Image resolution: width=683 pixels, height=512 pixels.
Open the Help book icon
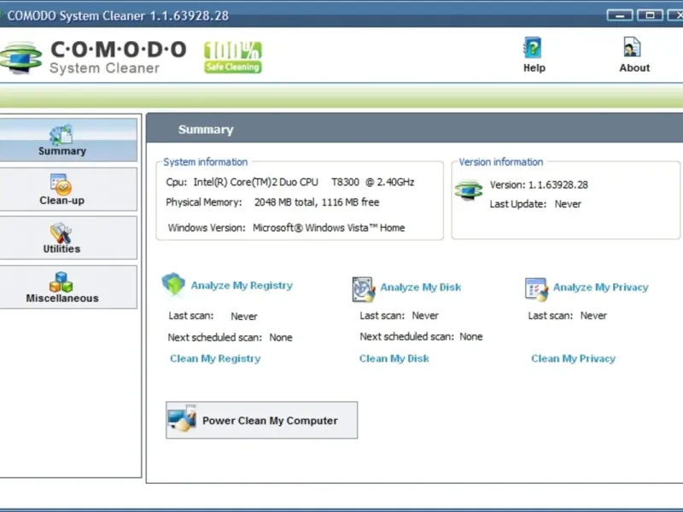[532, 48]
